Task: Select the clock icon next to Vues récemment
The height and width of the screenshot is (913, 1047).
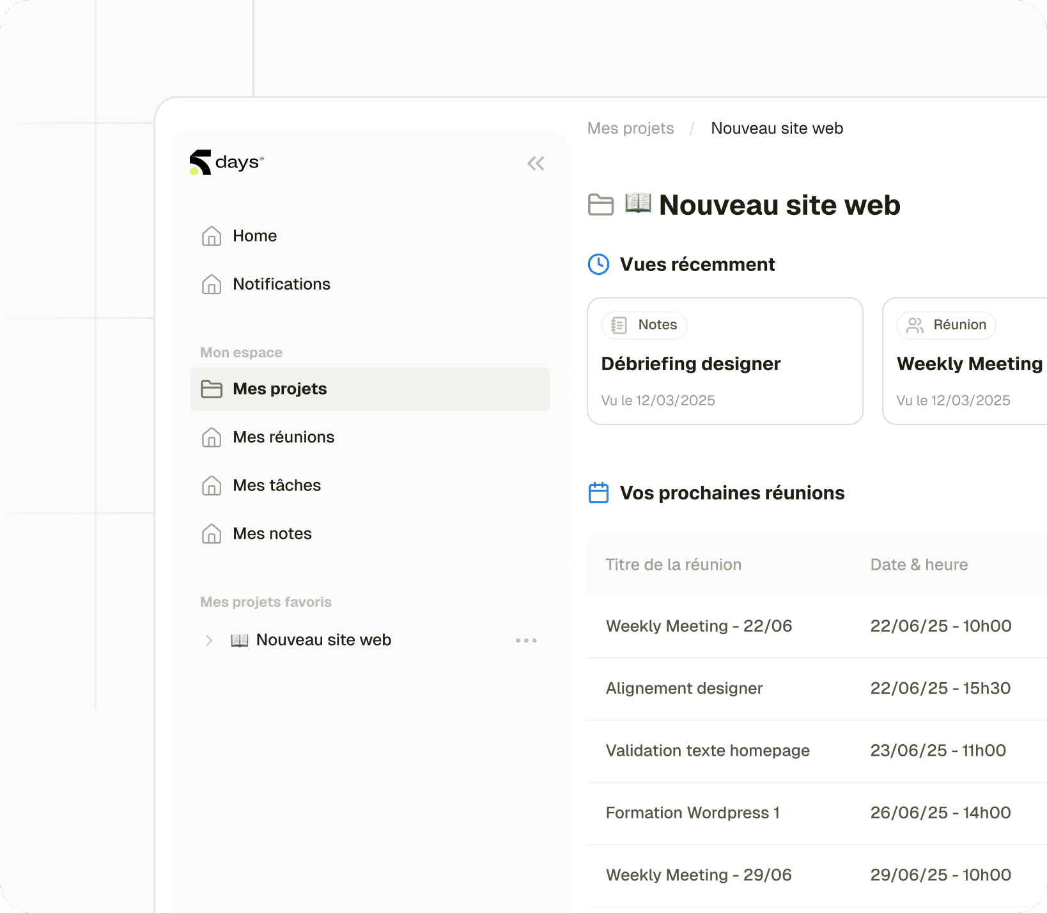Action: tap(598, 264)
